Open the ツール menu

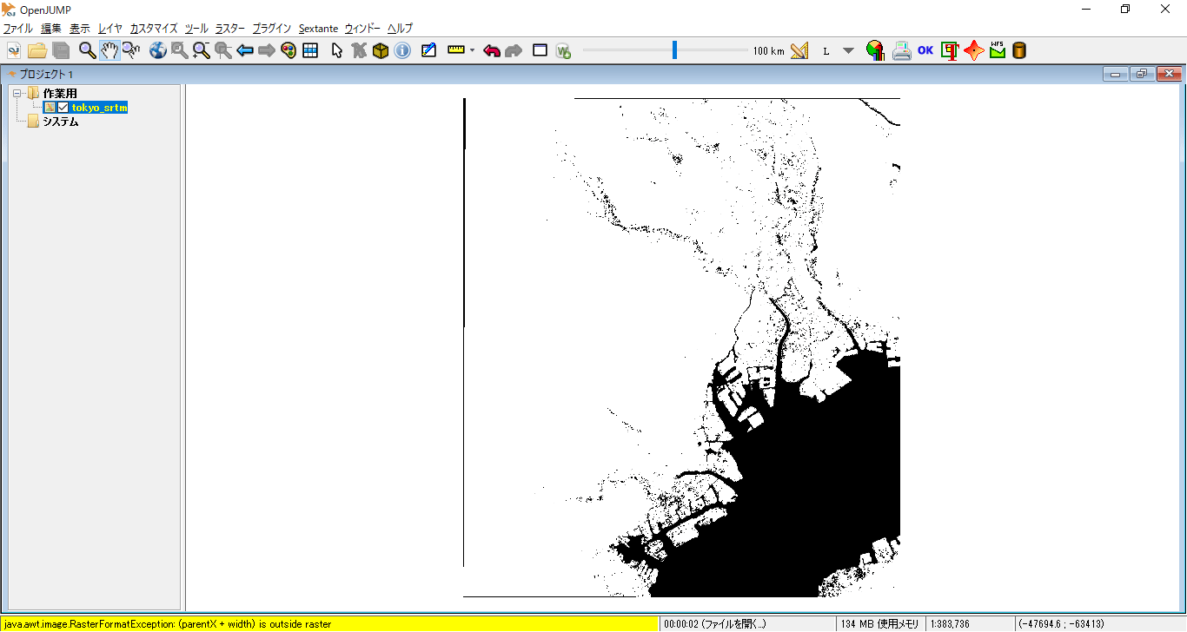click(196, 28)
